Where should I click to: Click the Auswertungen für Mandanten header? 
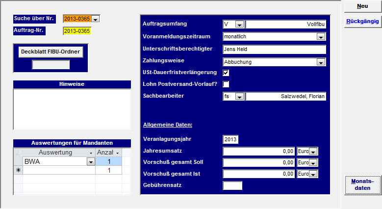coord(72,143)
